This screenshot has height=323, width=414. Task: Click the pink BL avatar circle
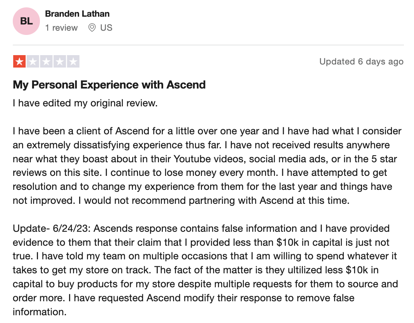(26, 21)
